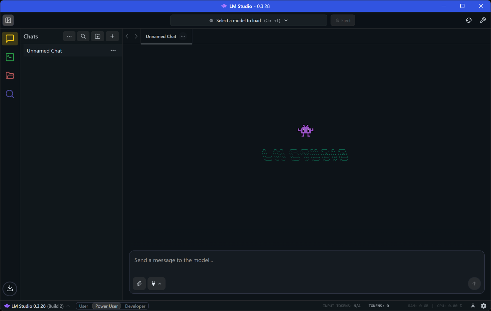
Task: Open My Models via the folder sidebar icon
Action: coord(10,75)
